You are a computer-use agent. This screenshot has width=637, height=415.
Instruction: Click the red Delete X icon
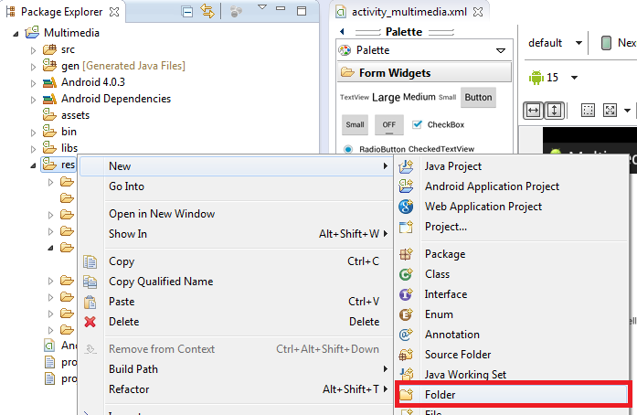click(90, 322)
